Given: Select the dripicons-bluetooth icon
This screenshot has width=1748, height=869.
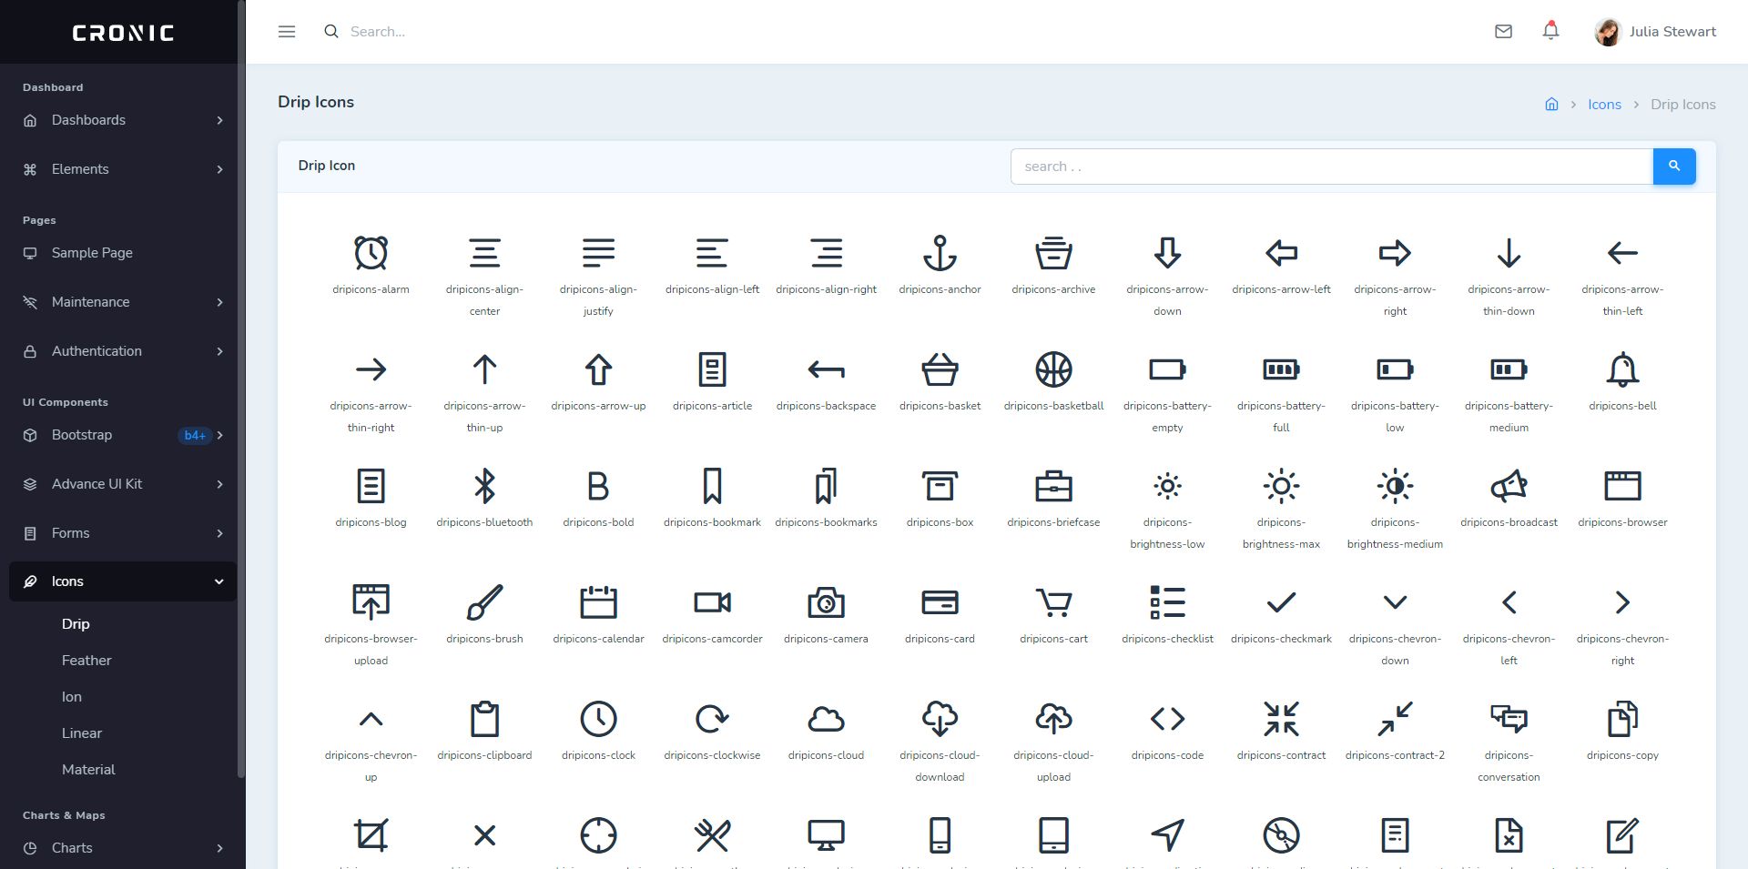Looking at the screenshot, I should tap(484, 486).
